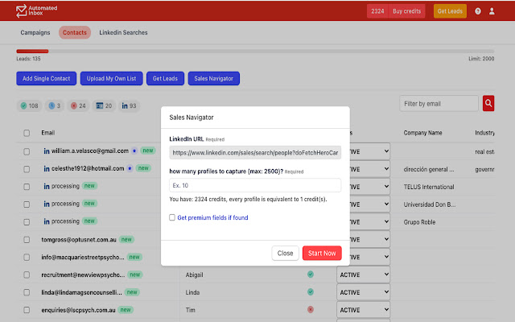Filter by verified contacts count 108
The image size is (515, 322).
coord(29,105)
